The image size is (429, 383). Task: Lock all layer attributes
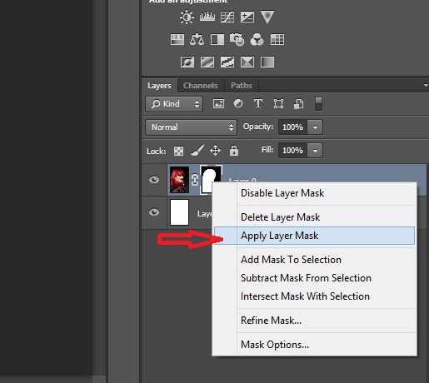234,151
